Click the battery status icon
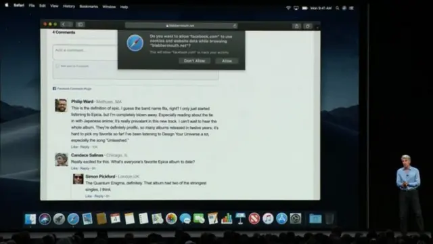The width and height of the screenshot is (433, 244). tap(304, 8)
